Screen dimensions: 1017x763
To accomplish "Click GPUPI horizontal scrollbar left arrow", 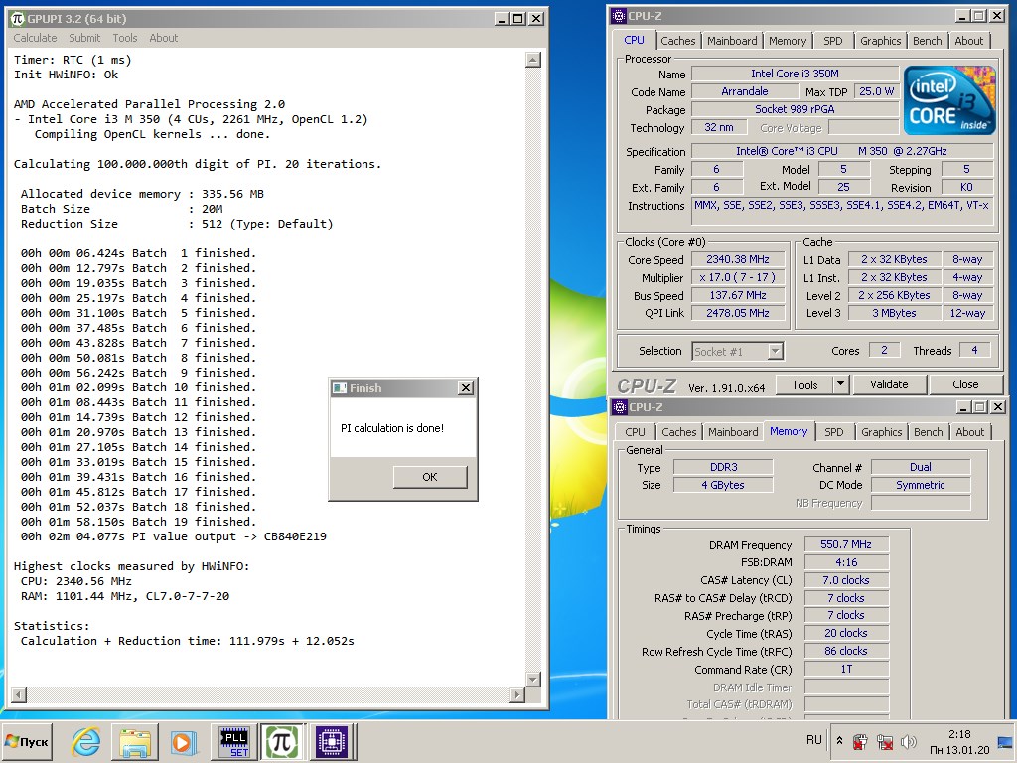I will click(x=19, y=694).
